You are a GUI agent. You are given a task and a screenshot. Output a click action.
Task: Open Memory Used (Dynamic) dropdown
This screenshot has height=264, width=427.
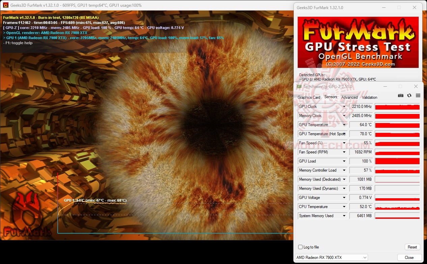344,188
